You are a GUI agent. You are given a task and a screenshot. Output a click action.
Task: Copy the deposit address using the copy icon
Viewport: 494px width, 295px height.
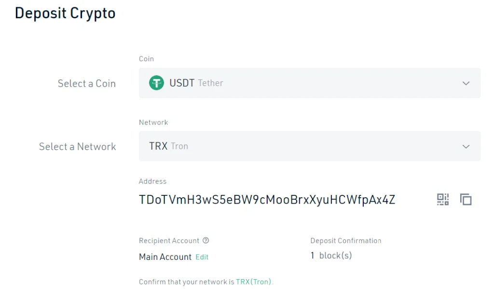(466, 199)
